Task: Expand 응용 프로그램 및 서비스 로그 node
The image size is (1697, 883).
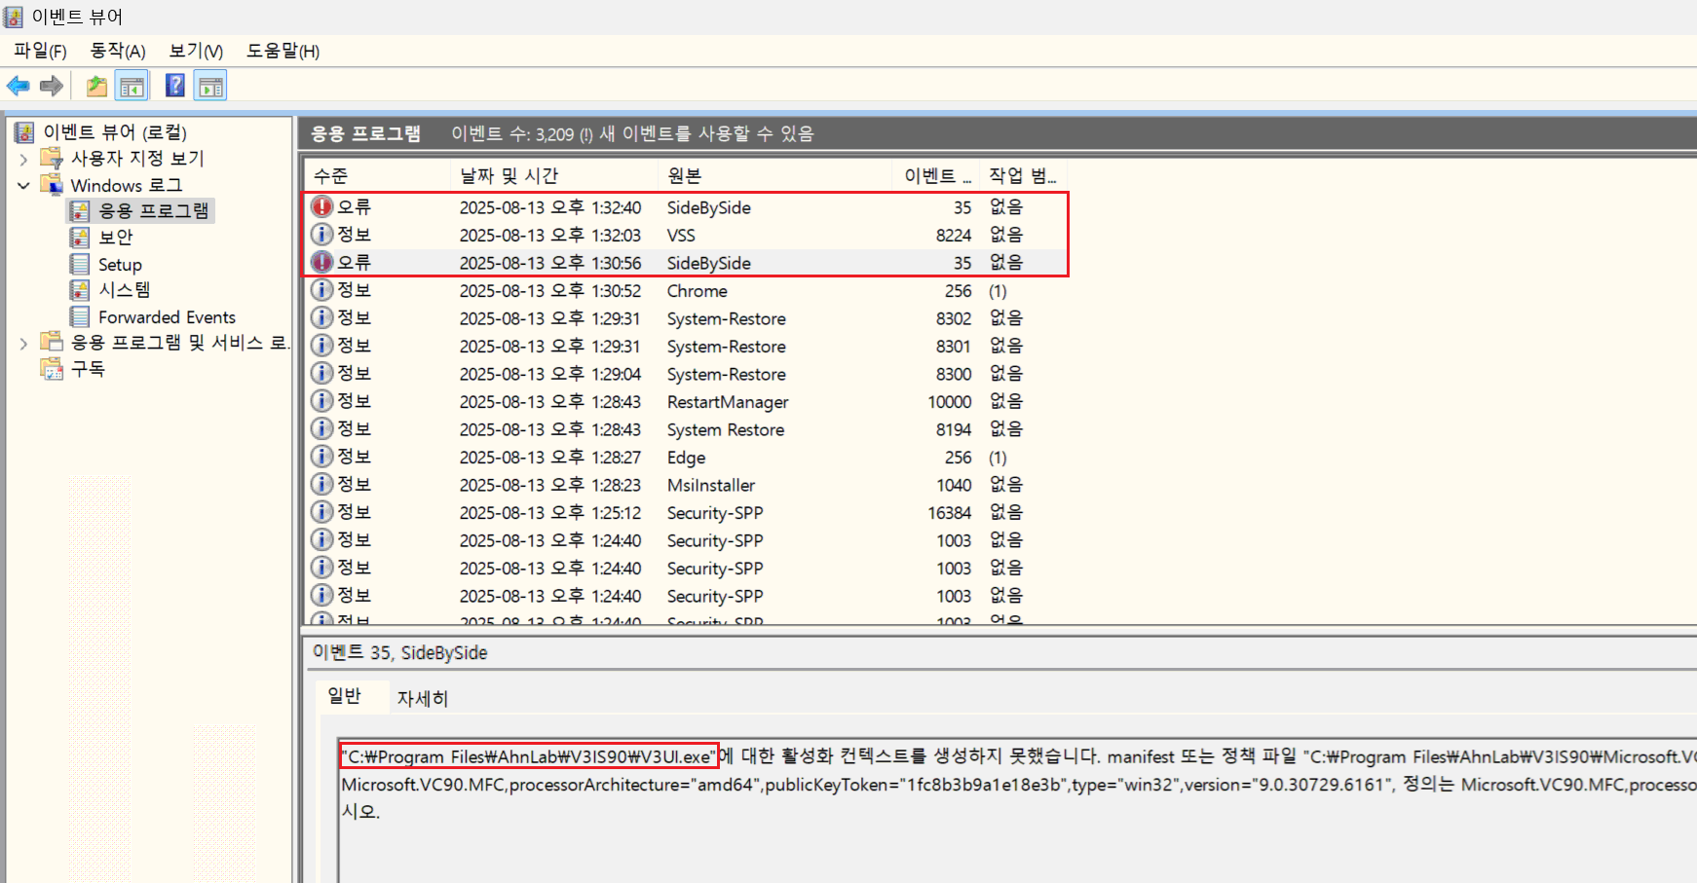Action: pos(23,343)
